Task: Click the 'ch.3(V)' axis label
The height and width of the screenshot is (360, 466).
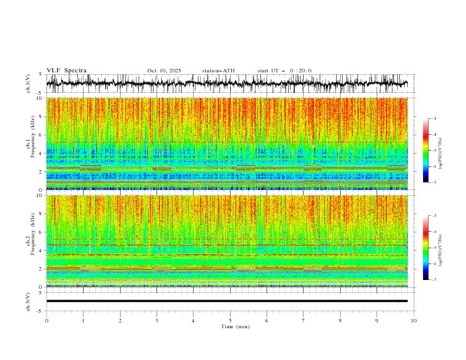Action: pos(28,302)
